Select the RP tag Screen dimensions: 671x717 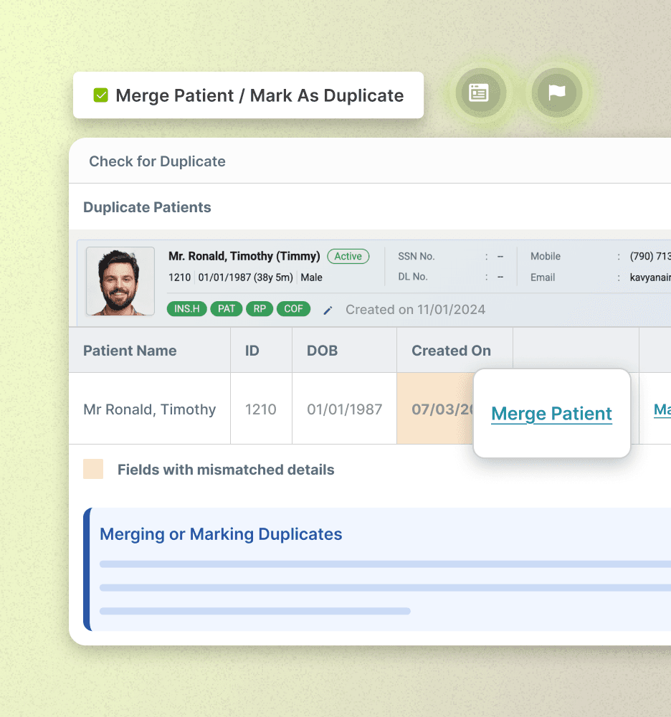click(260, 308)
